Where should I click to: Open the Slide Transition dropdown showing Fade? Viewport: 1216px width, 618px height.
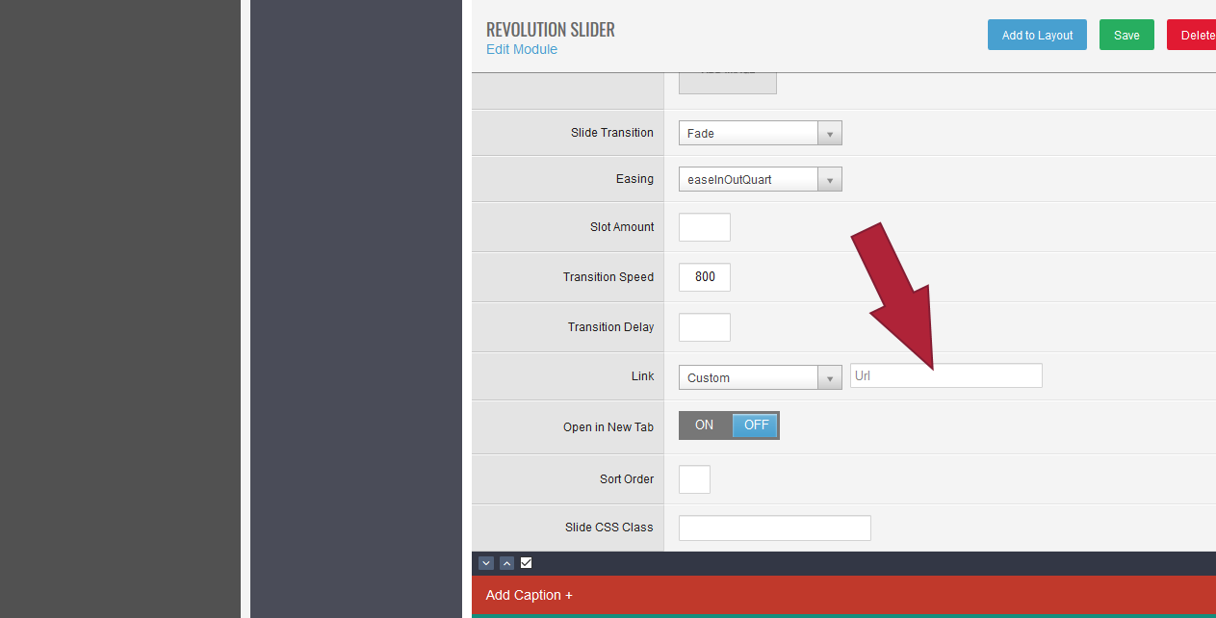click(761, 133)
